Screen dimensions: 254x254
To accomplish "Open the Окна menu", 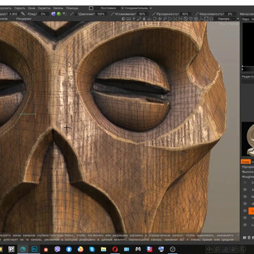I will [x=32, y=8].
